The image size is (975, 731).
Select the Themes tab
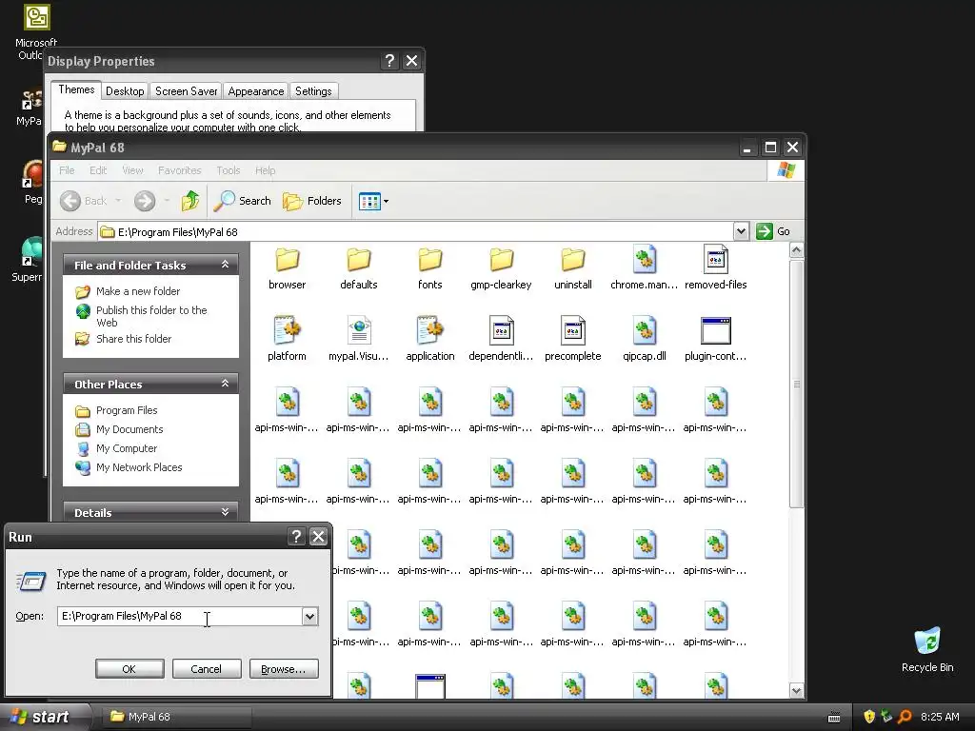point(76,89)
